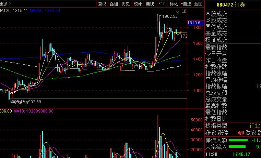Click the 1819.6 price marker on axis
Screen dimensions: 261x158
point(195,23)
